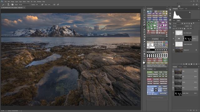Click the create new group folder icon

pos(192,64)
